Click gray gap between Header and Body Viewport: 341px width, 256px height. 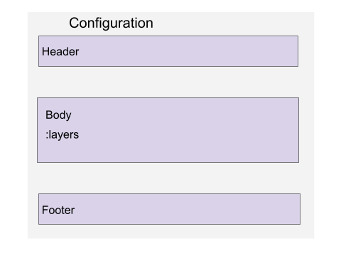(168, 82)
